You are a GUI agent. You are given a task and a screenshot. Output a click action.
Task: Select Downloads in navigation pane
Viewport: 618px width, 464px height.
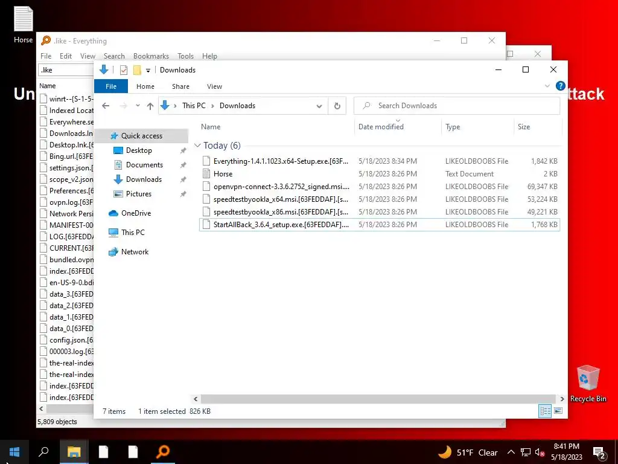pyautogui.click(x=144, y=179)
